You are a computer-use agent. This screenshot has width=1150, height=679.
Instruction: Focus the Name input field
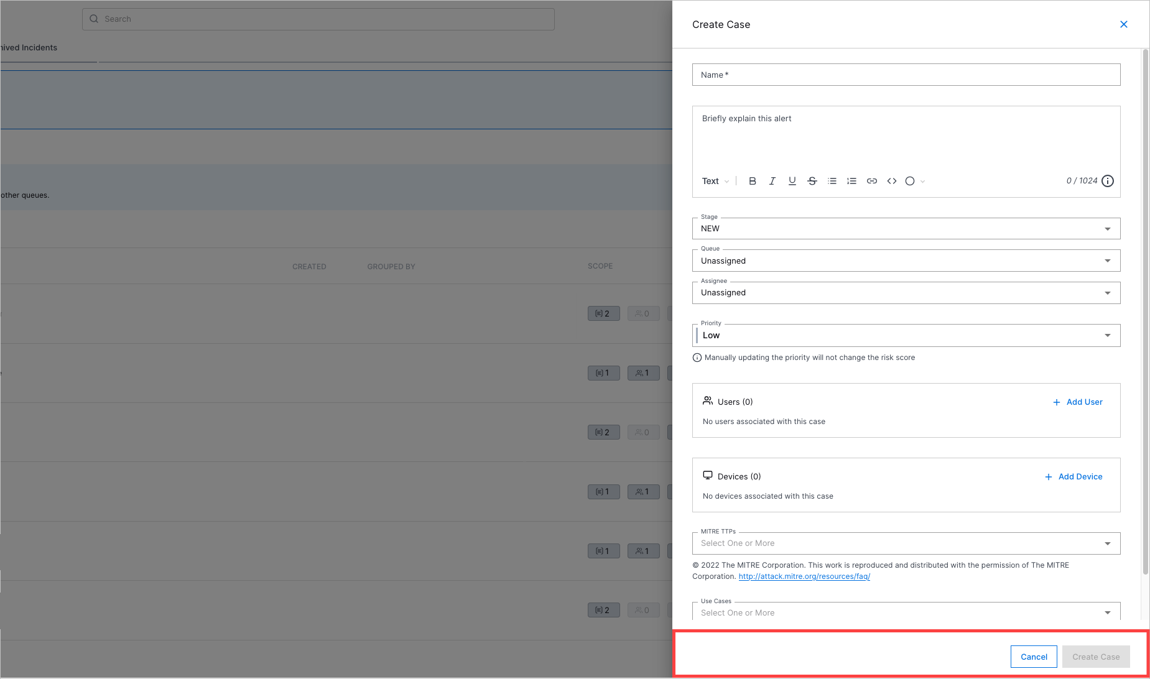pos(906,75)
